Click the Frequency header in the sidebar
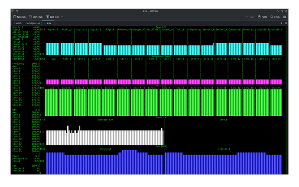The width and height of the screenshot is (299, 187). (18, 64)
